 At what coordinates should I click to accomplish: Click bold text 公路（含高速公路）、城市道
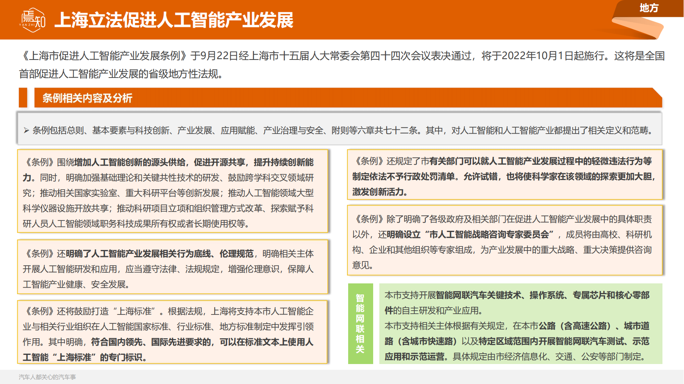[594, 326]
